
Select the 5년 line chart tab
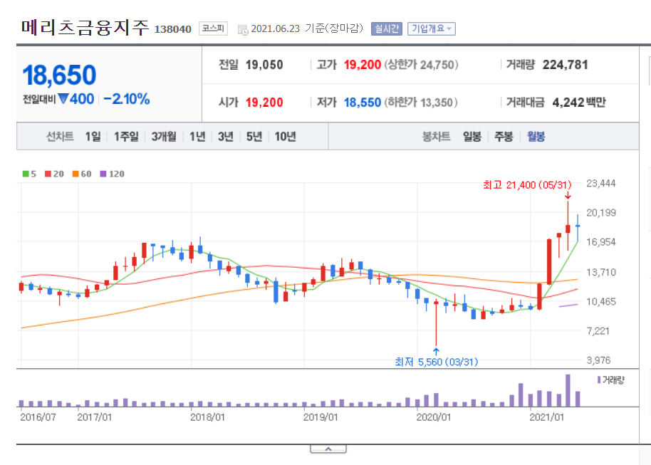coord(254,137)
